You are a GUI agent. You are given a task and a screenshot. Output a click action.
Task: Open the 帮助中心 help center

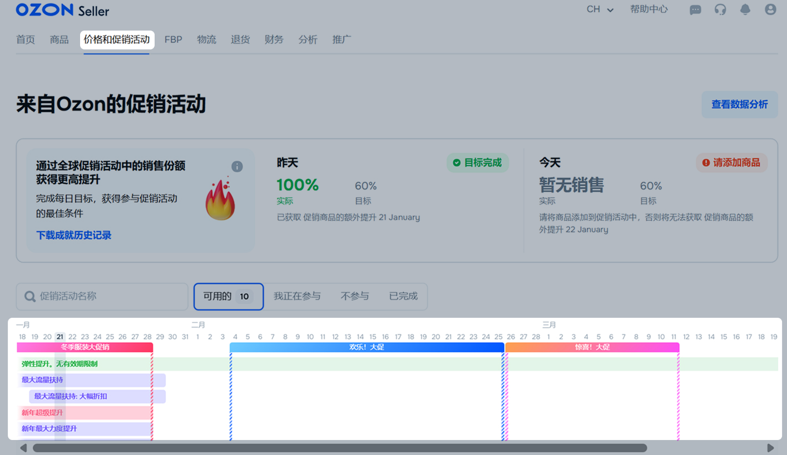click(x=649, y=9)
